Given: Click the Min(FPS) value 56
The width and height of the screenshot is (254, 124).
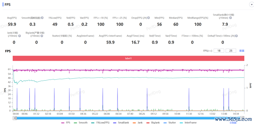Looking at the screenshot, I should (159, 24).
